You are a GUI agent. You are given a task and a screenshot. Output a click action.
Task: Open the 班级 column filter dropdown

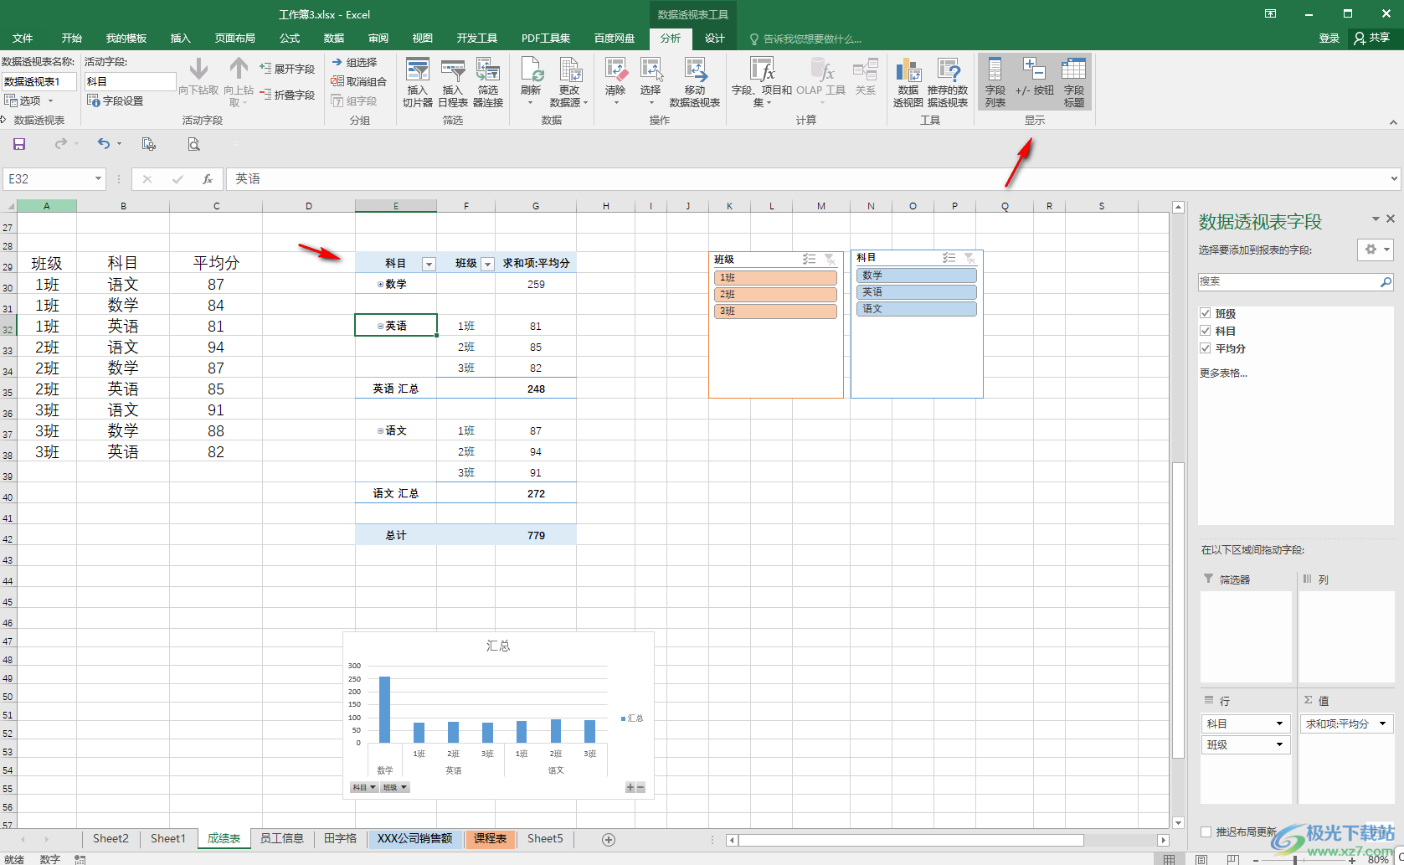coord(487,264)
